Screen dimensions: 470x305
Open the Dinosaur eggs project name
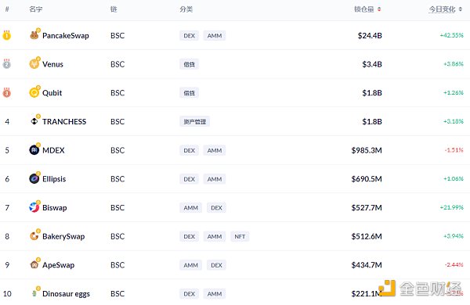(66, 293)
